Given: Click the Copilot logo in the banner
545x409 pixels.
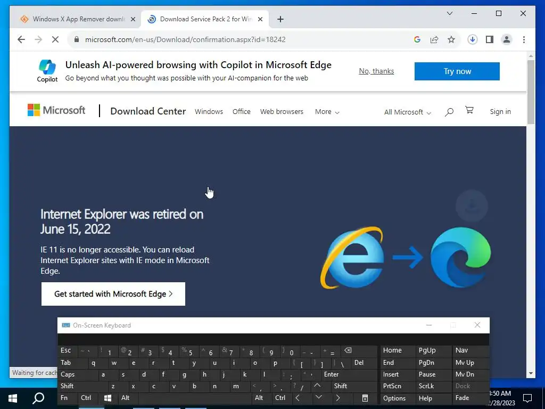Looking at the screenshot, I should 47,71.
